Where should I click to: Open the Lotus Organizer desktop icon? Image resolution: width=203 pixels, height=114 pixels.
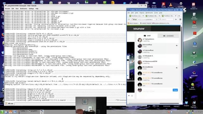click(x=194, y=104)
